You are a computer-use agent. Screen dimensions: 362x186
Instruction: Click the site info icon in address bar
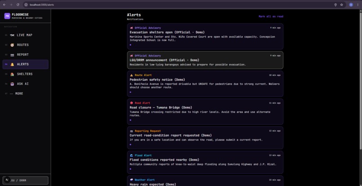point(26,4)
